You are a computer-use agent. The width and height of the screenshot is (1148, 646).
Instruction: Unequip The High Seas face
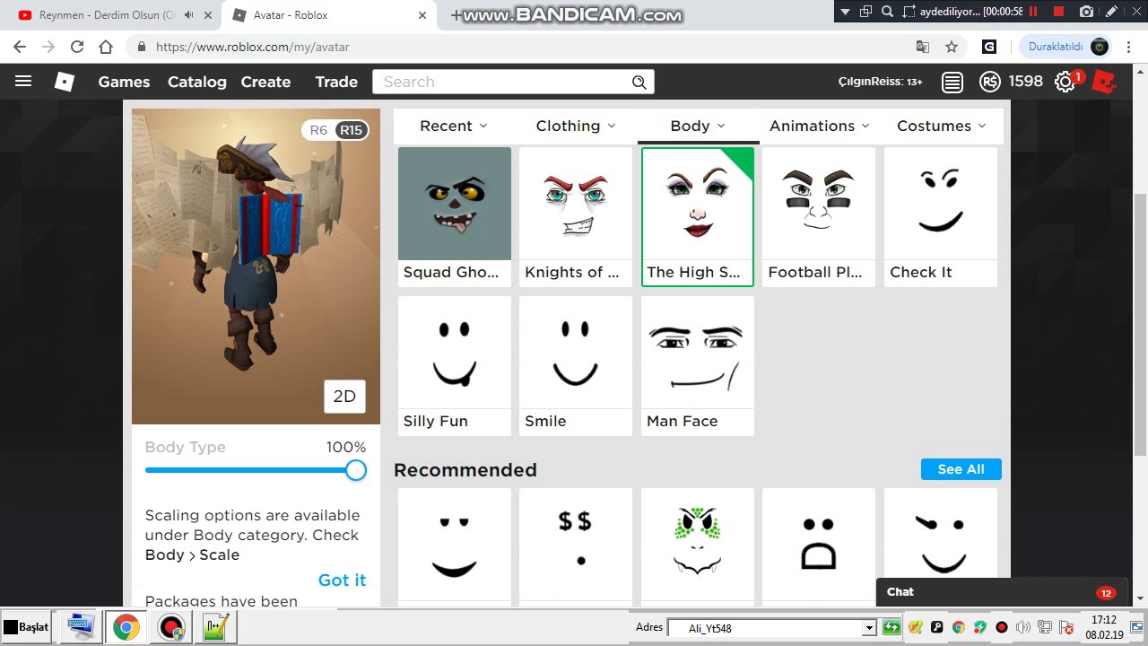click(x=698, y=216)
